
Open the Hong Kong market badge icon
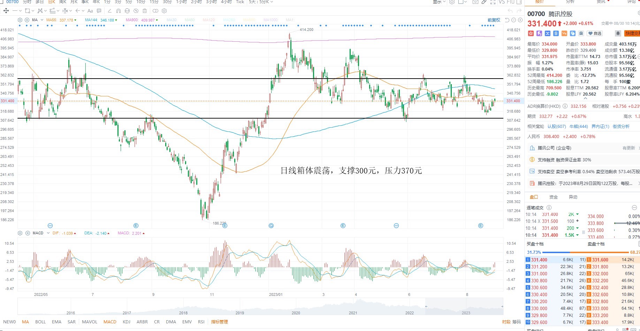531,33
